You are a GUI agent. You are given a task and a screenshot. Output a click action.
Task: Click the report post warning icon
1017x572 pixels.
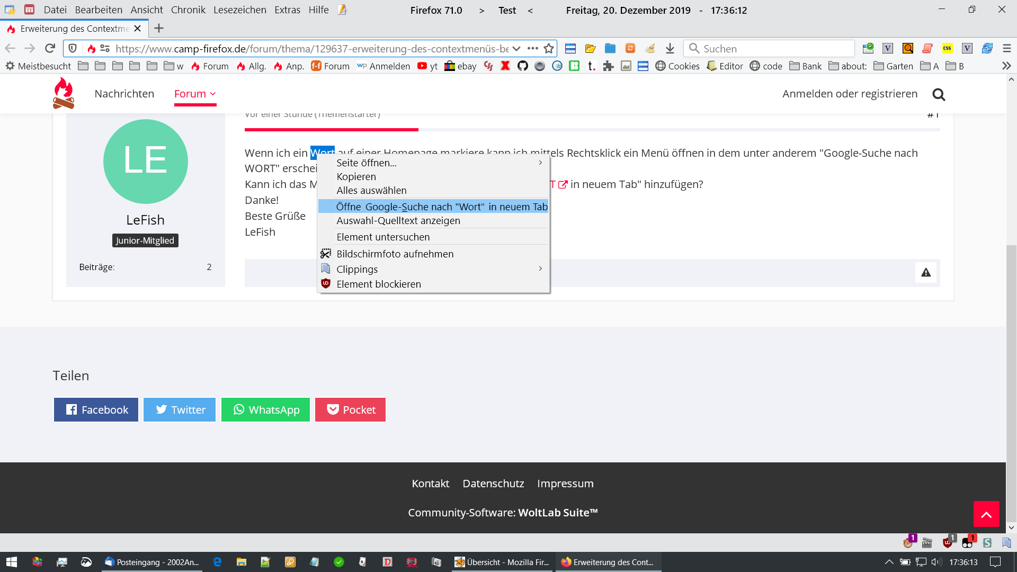click(x=925, y=273)
